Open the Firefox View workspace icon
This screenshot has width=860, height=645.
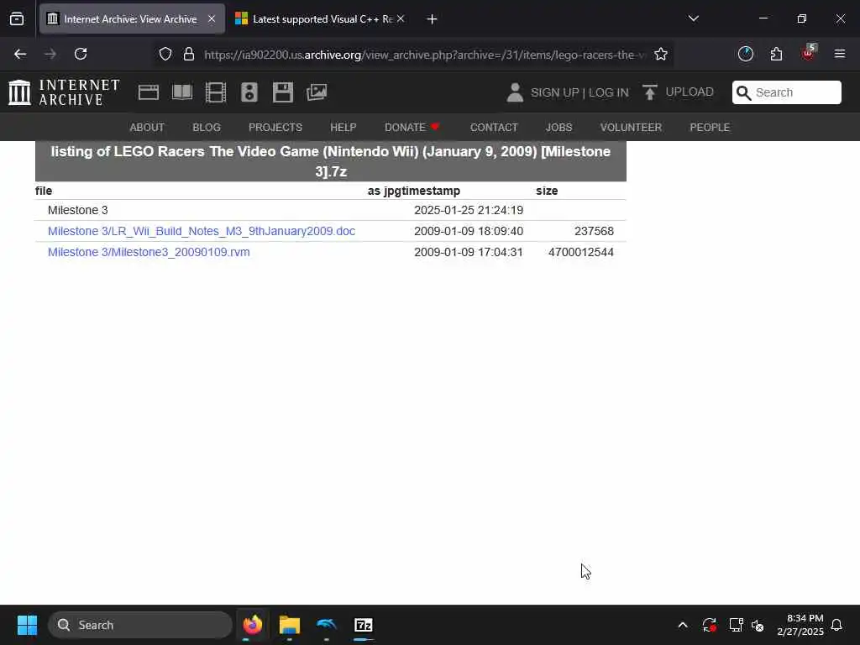click(x=17, y=18)
